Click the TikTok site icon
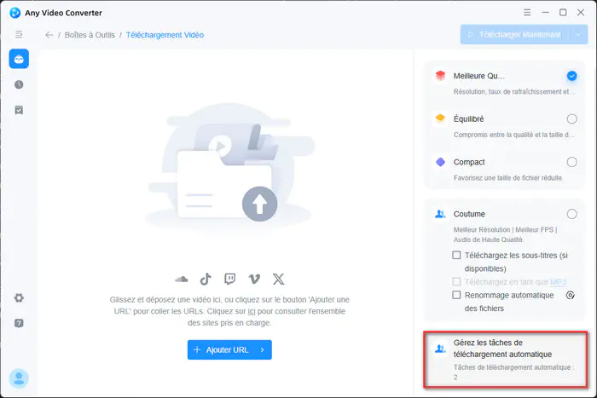This screenshot has height=398, width=597. coord(206,279)
